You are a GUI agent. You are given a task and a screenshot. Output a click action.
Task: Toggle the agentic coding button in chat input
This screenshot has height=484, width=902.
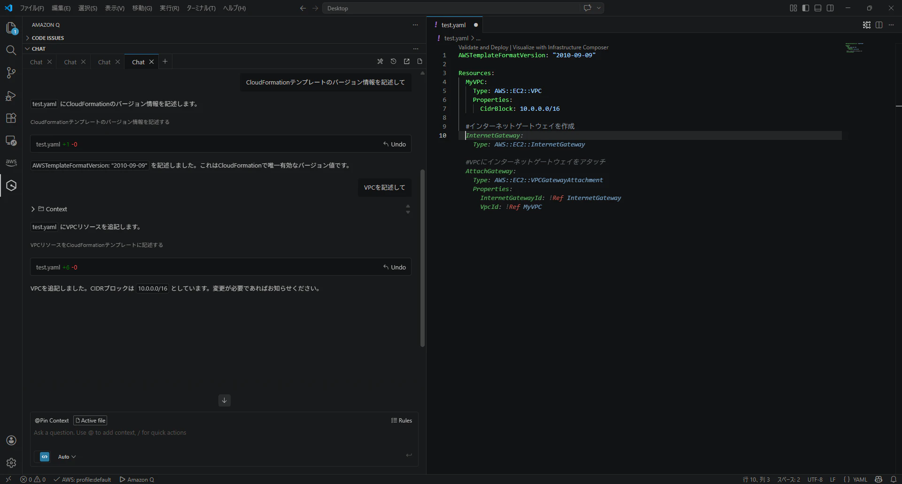[x=45, y=457]
